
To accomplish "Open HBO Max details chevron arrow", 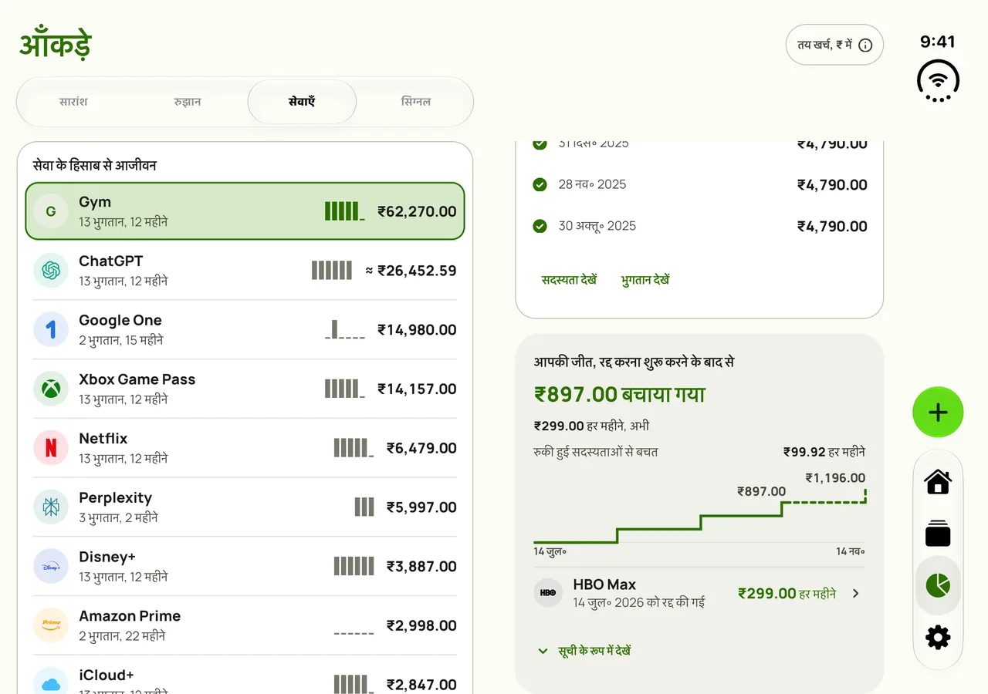I will point(855,593).
